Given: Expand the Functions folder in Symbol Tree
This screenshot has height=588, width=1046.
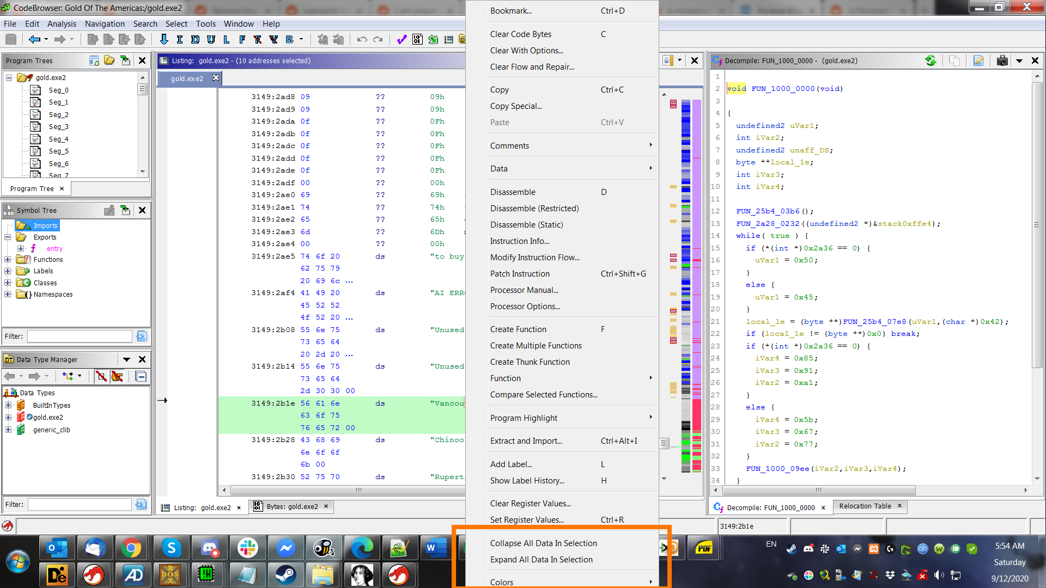Looking at the screenshot, I should tap(8, 260).
